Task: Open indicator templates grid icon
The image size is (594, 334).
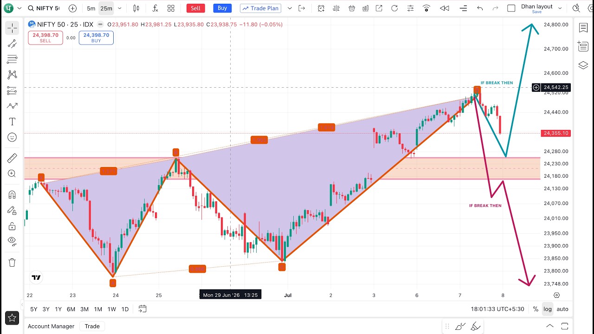Action: pyautogui.click(x=171, y=8)
